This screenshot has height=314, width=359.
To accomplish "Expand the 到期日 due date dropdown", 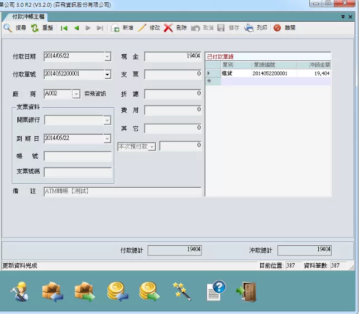I will (x=107, y=139).
